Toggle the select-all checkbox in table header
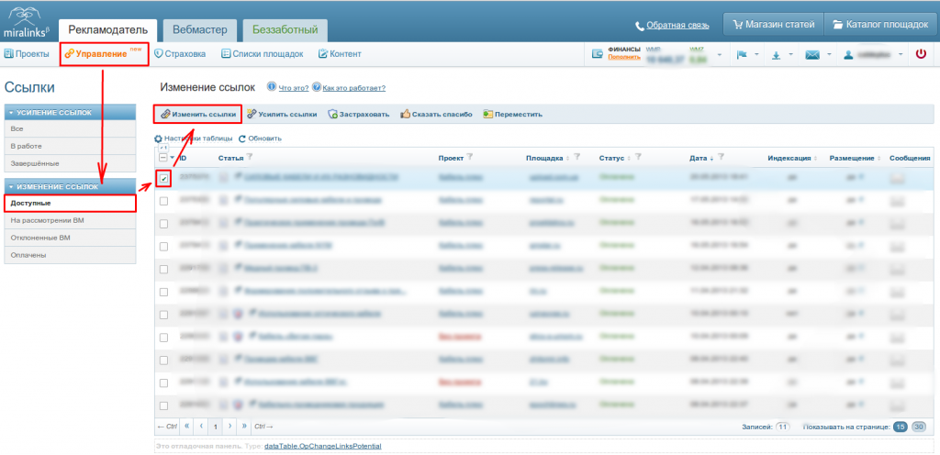The width and height of the screenshot is (940, 455). [163, 158]
